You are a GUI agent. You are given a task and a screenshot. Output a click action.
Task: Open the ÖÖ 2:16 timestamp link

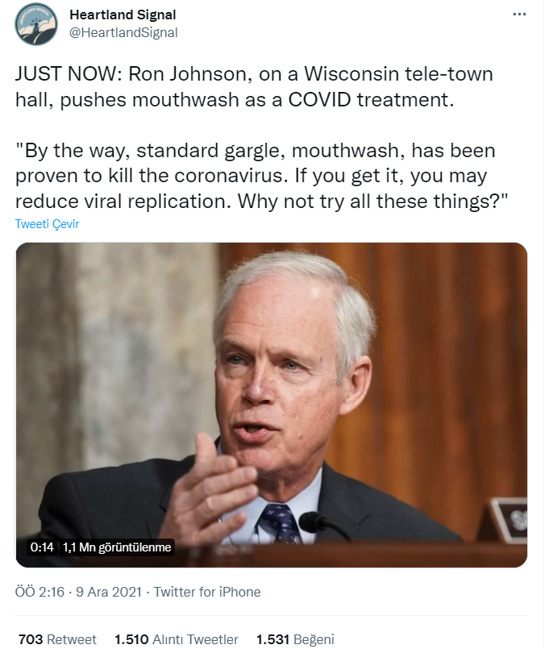40,592
